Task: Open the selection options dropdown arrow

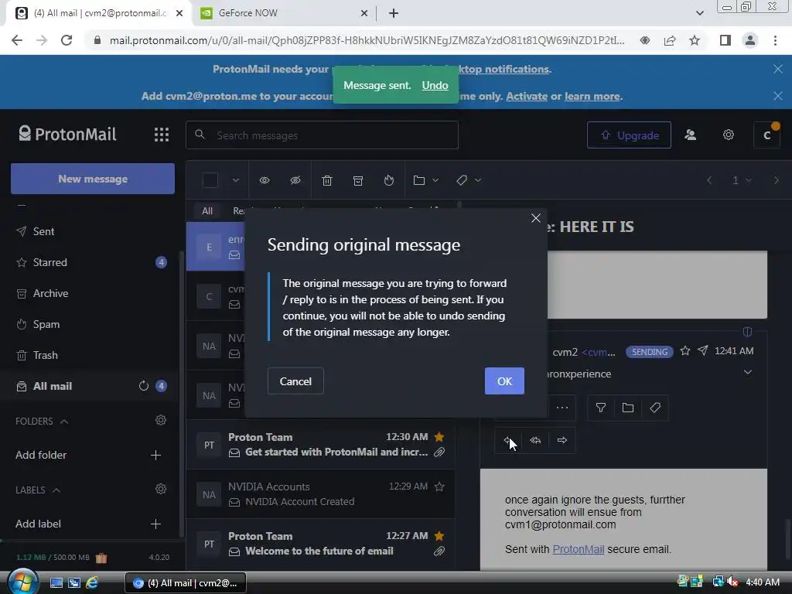Action: (235, 180)
